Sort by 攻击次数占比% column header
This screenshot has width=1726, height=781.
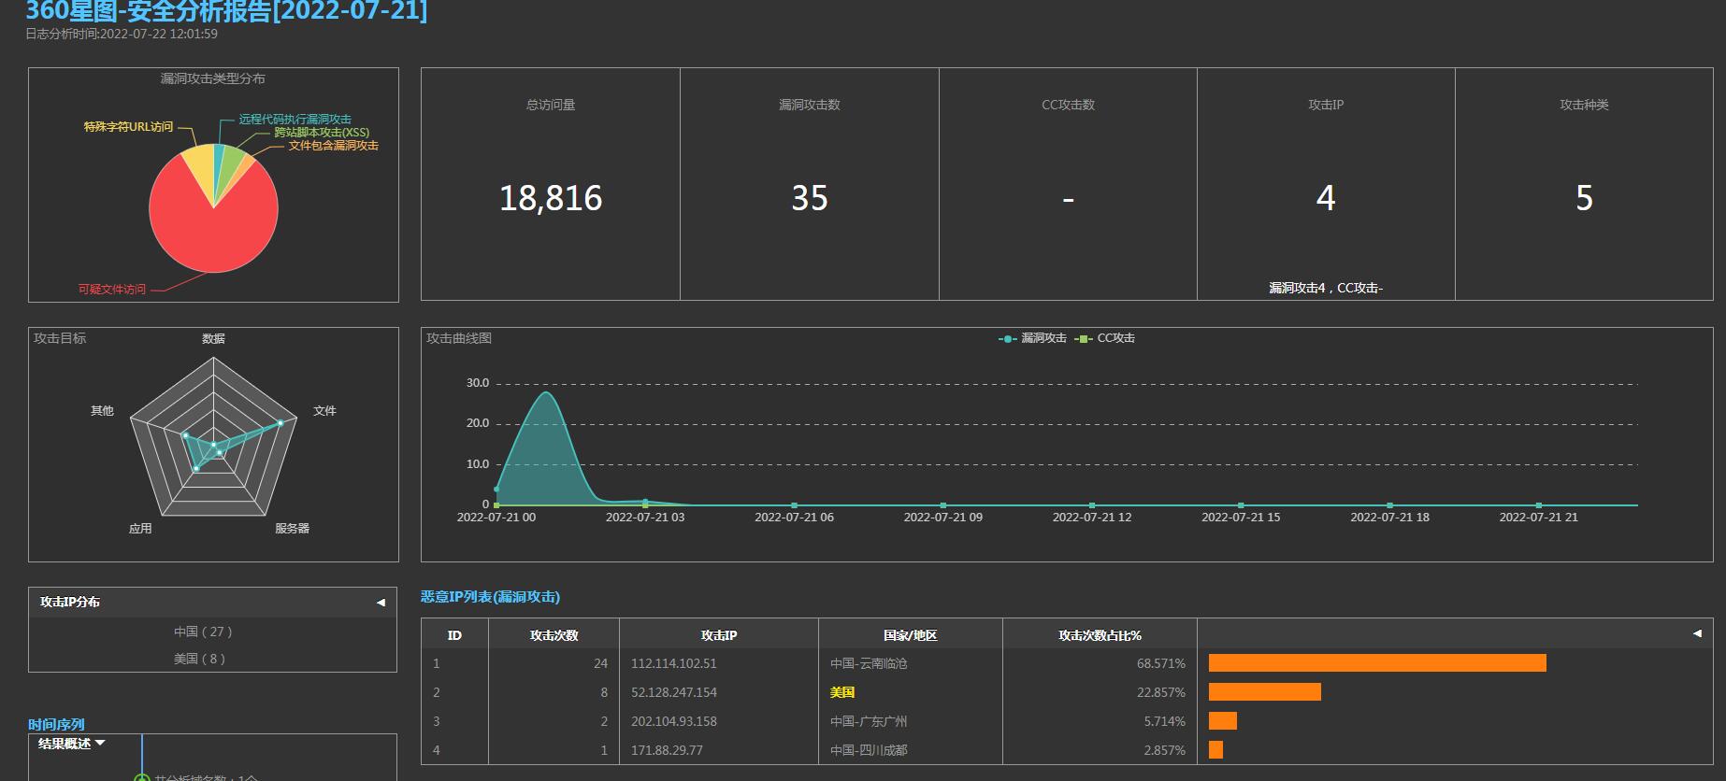tap(1100, 635)
